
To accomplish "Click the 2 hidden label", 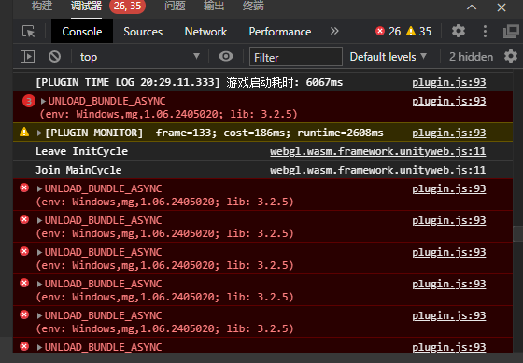I will (471, 57).
